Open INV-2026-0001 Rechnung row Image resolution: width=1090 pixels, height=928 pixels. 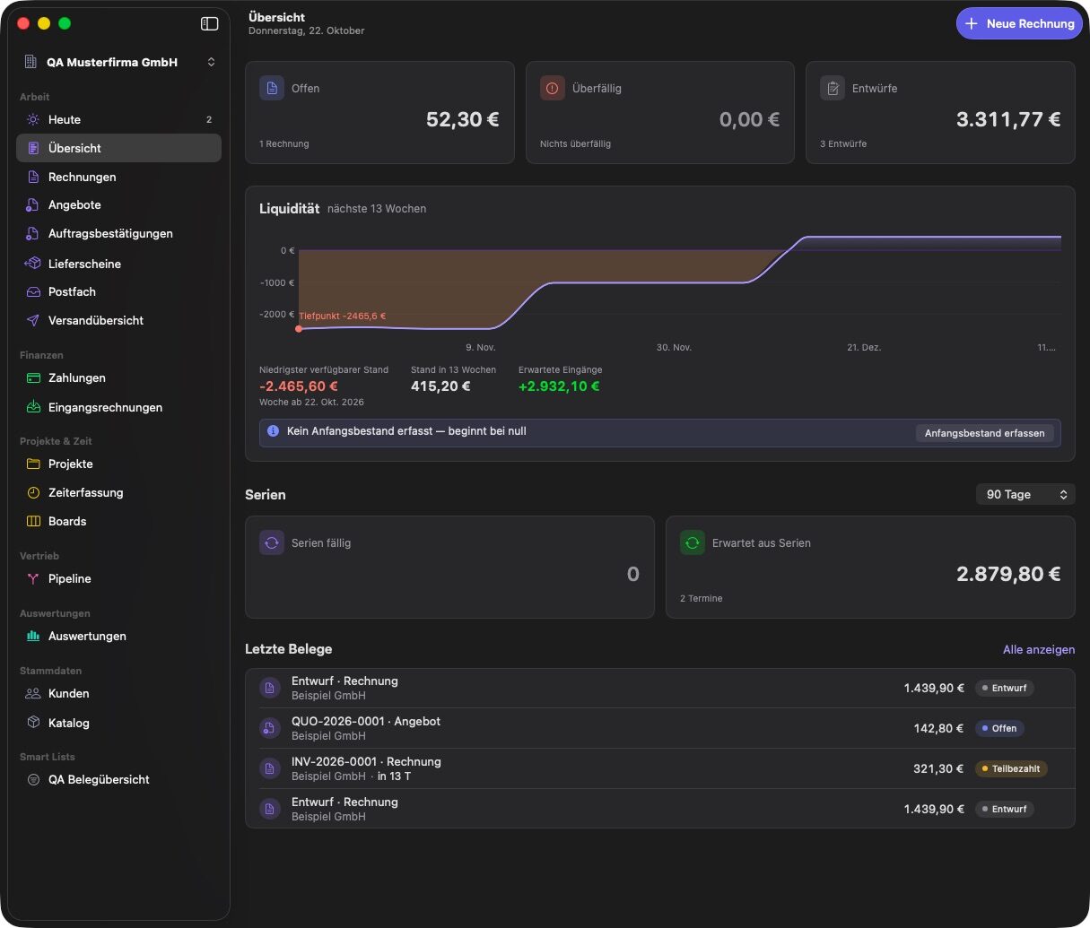(x=659, y=768)
